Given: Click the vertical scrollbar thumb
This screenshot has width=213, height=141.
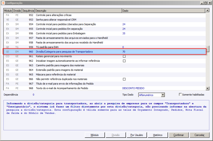Looking at the screenshot, I should click(x=207, y=49).
